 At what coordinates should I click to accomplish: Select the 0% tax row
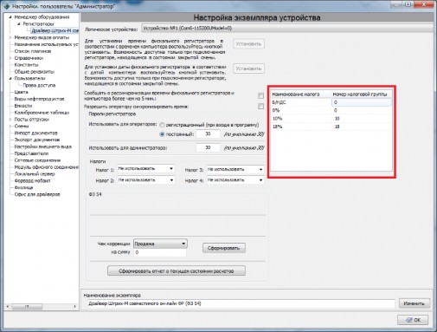point(331,110)
